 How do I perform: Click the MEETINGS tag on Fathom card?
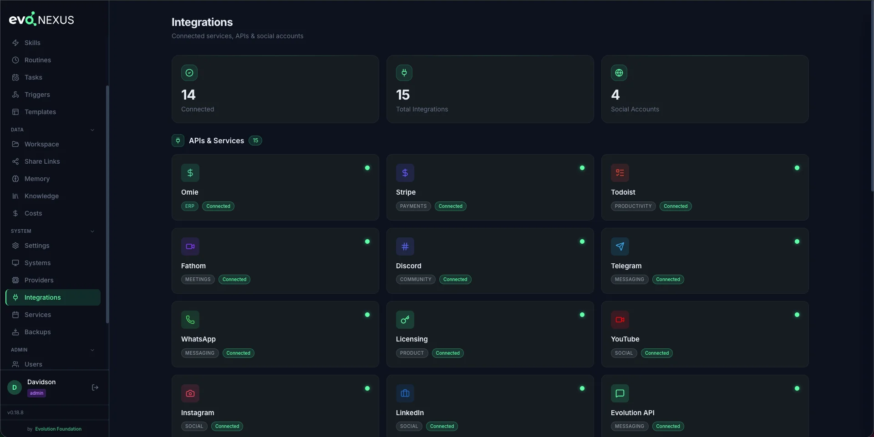click(x=198, y=279)
